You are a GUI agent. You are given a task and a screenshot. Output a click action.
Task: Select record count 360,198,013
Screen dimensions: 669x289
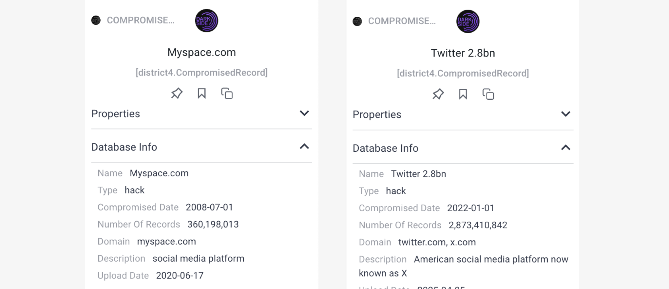[213, 224]
